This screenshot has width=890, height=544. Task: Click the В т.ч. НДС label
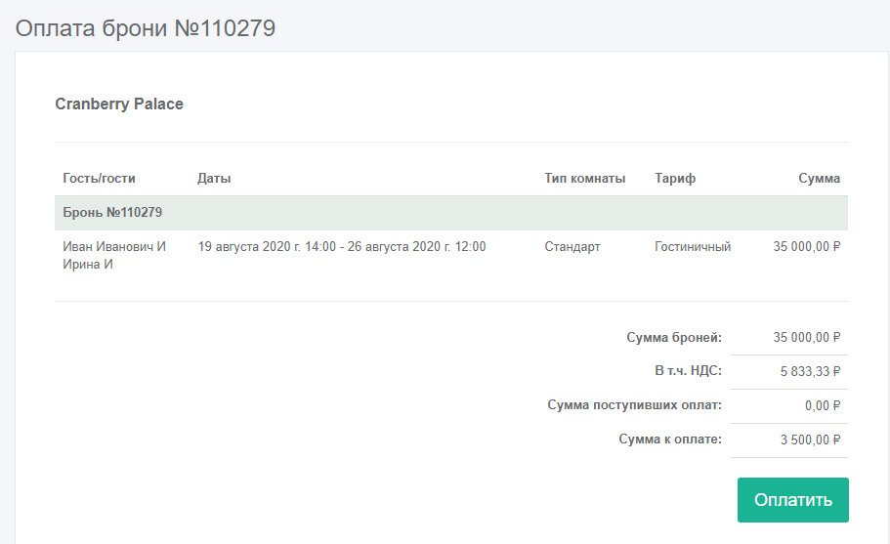pos(688,371)
